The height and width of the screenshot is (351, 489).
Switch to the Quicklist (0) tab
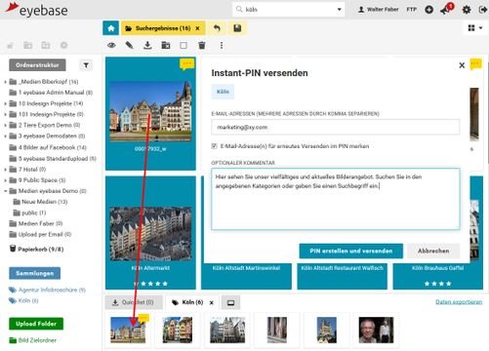134,302
